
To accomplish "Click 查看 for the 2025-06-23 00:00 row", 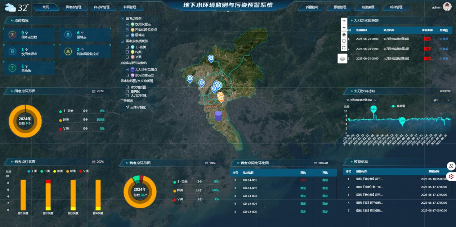I will (444, 38).
